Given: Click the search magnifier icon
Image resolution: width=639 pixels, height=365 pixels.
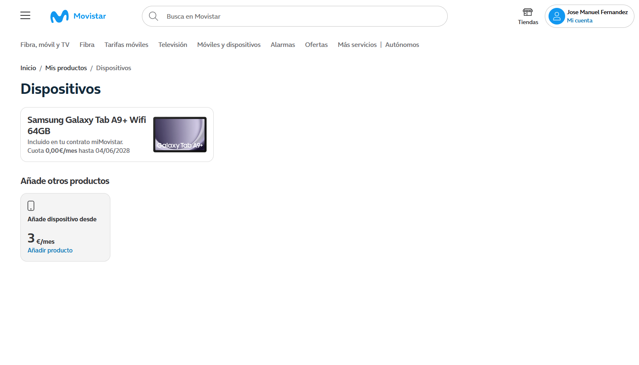Looking at the screenshot, I should (x=154, y=16).
